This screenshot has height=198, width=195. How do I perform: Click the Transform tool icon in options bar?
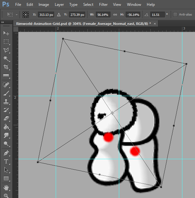10,14
